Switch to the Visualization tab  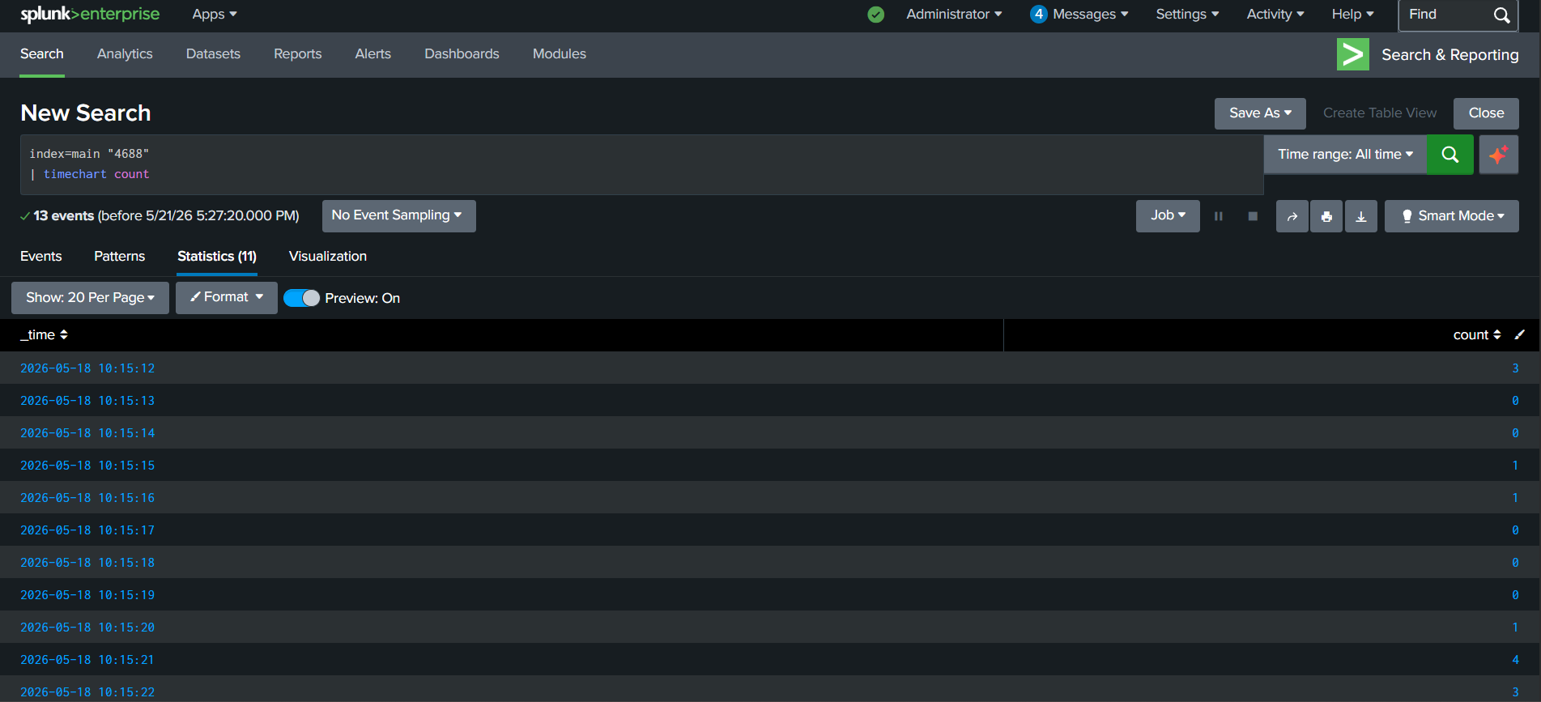pos(328,257)
